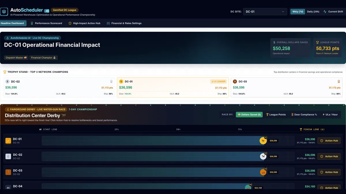The width and height of the screenshot is (346, 194).
Task: Click the #1 LEADER badge on DC-01 card
Action: tap(218, 81)
